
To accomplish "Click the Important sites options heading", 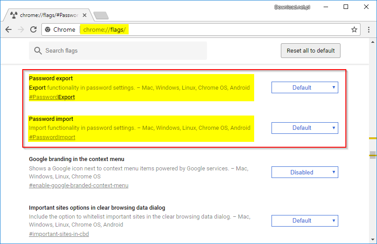I will [x=97, y=208].
